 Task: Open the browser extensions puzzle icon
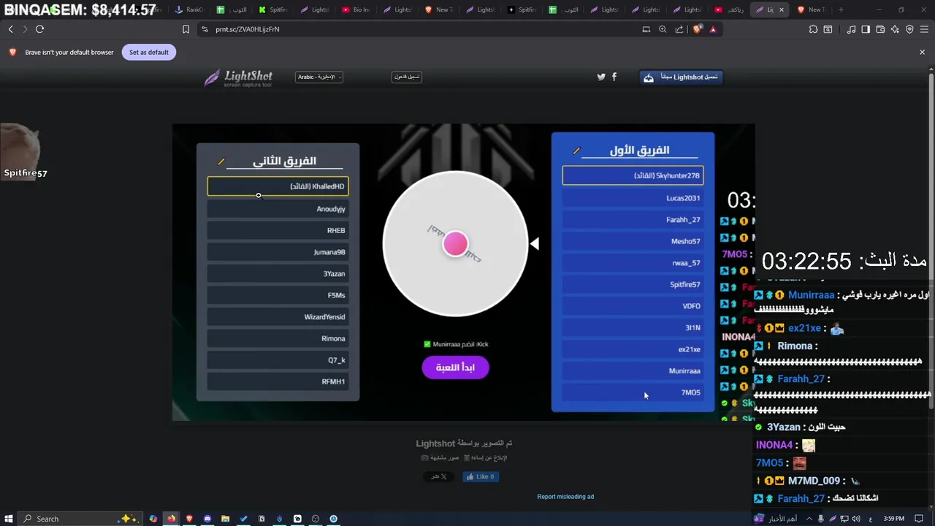[813, 29]
